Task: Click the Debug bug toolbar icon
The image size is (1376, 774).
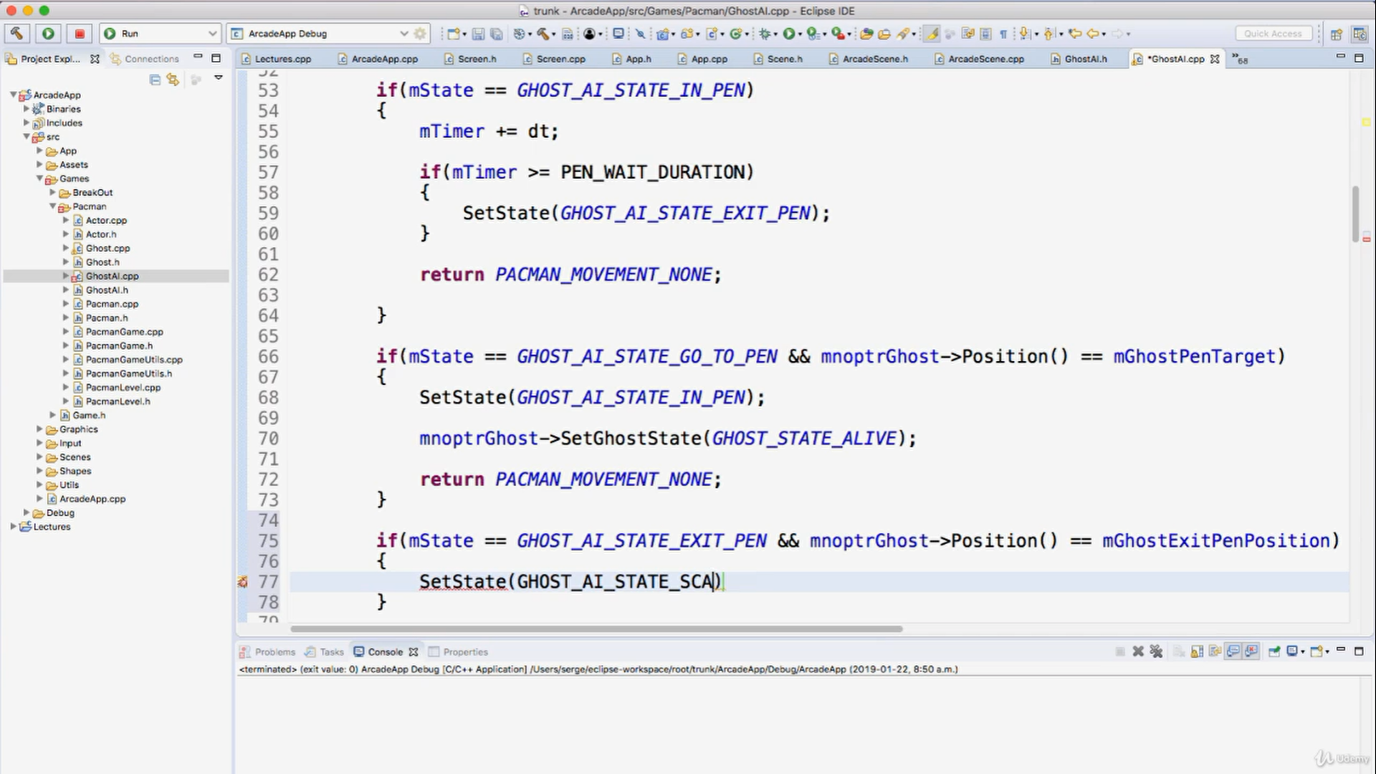Action: point(765,34)
